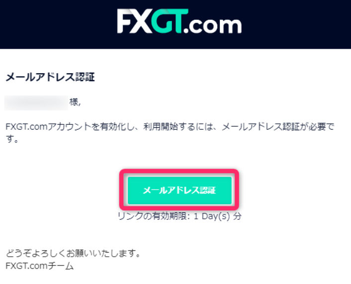Click the どうぞよろしくお願いいたします closing line
This screenshot has width=351, height=284.
(x=73, y=253)
